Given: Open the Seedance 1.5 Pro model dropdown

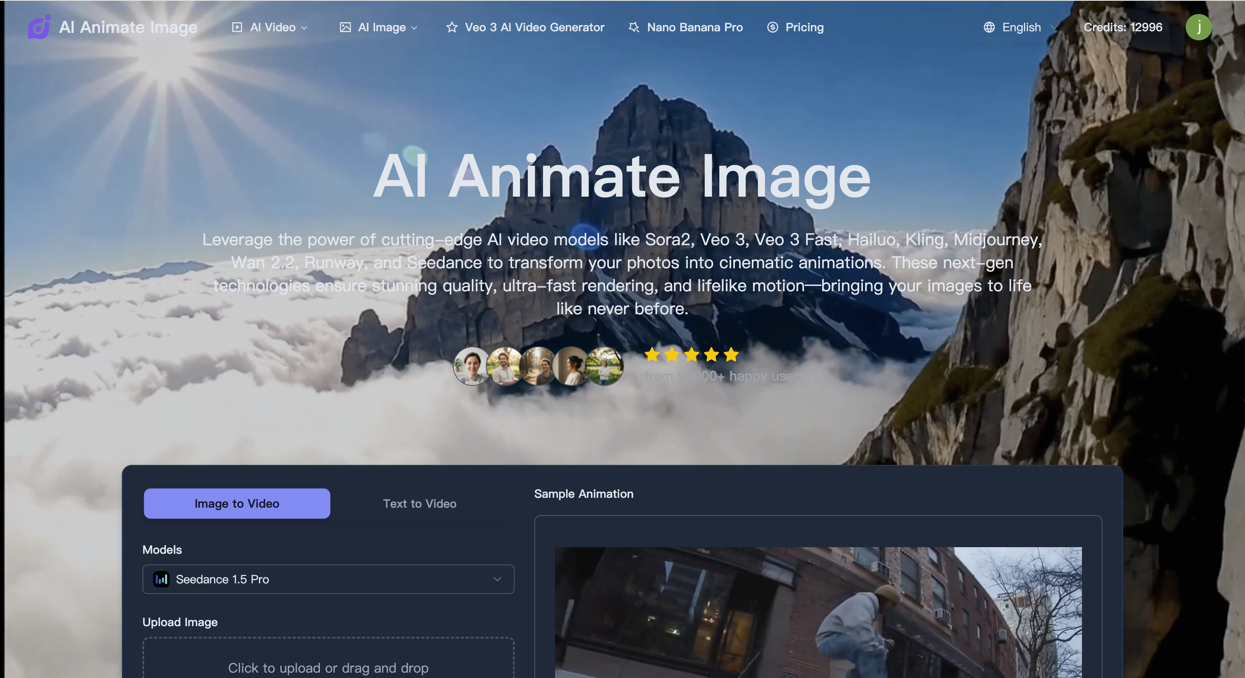Looking at the screenshot, I should [x=328, y=579].
